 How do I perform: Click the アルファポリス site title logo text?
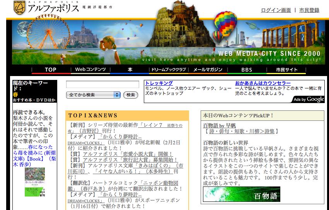tap(53, 8)
